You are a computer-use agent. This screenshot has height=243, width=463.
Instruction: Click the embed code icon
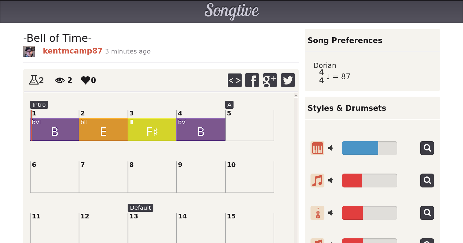tap(234, 80)
